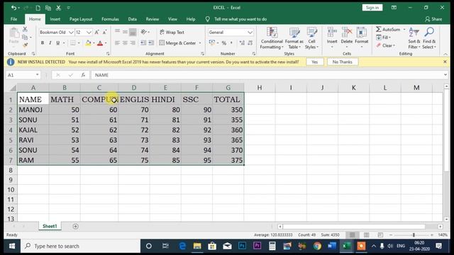Click Yes in the new install notification
The image size is (454, 255).
(315, 62)
